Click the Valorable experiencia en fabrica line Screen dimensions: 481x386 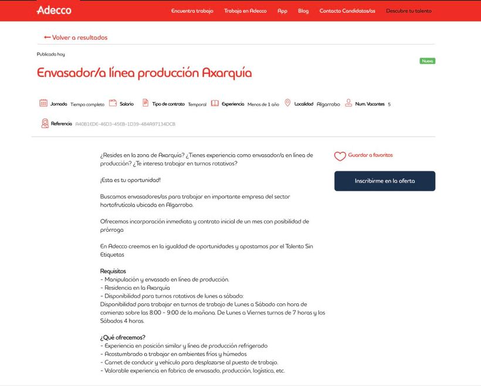point(192,371)
